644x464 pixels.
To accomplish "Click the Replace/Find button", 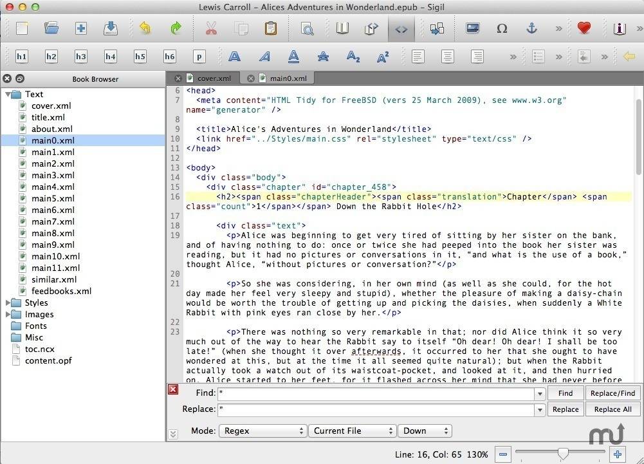I will point(612,393).
